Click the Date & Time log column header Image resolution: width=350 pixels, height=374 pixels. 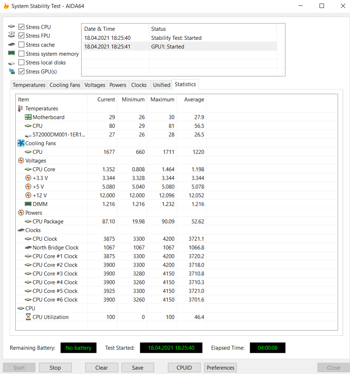click(x=116, y=28)
